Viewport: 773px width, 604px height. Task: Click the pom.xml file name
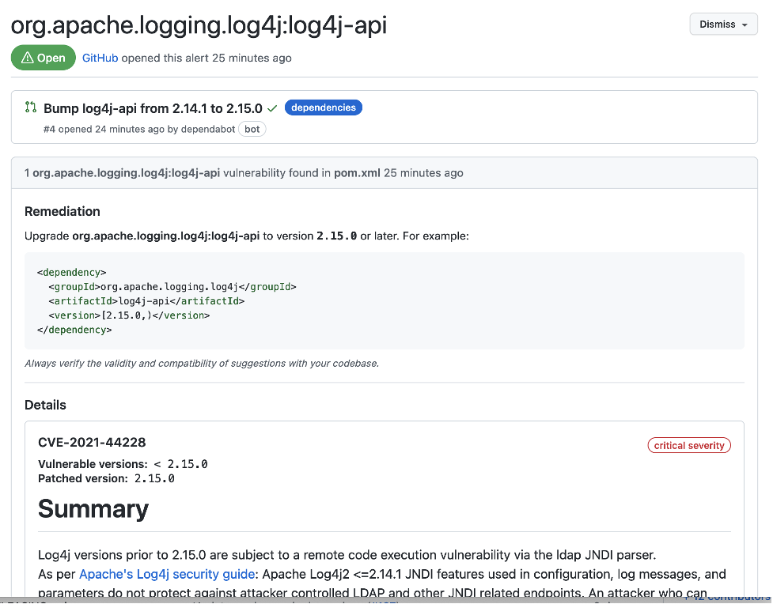pos(357,173)
